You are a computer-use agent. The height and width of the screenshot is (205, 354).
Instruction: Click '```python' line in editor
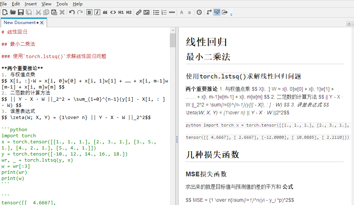(x=14, y=129)
